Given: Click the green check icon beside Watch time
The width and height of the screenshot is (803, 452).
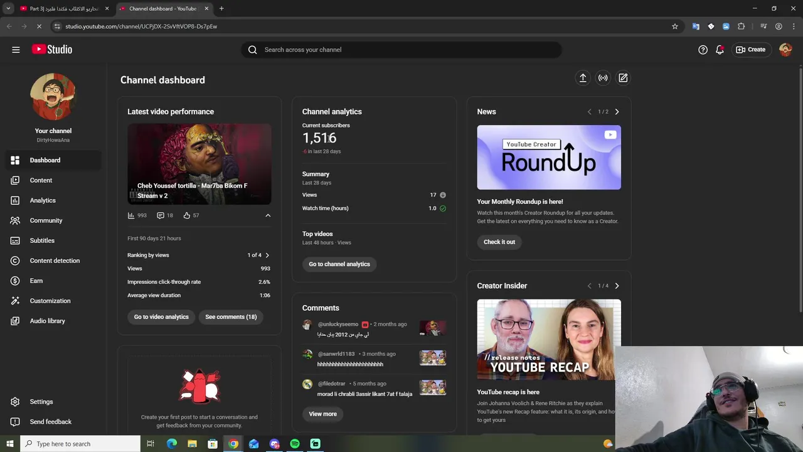Looking at the screenshot, I should [x=443, y=208].
